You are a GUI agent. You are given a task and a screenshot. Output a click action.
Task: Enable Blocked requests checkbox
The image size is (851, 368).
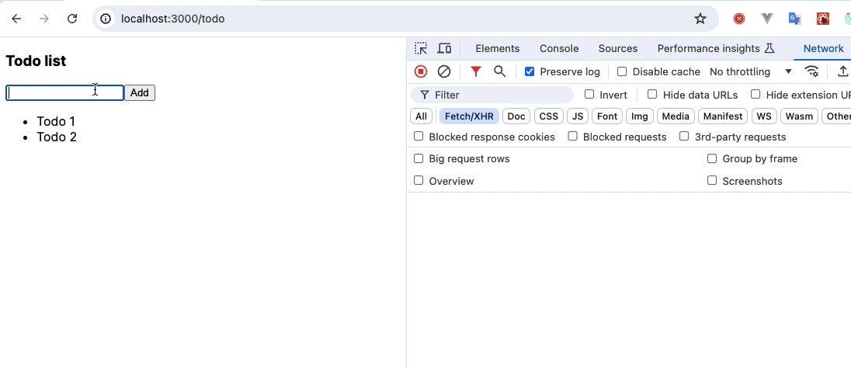(572, 136)
